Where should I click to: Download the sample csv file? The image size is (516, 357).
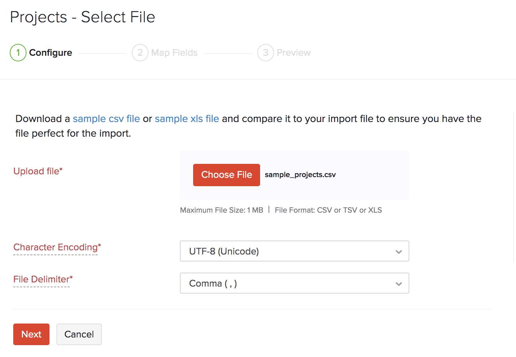click(x=106, y=119)
